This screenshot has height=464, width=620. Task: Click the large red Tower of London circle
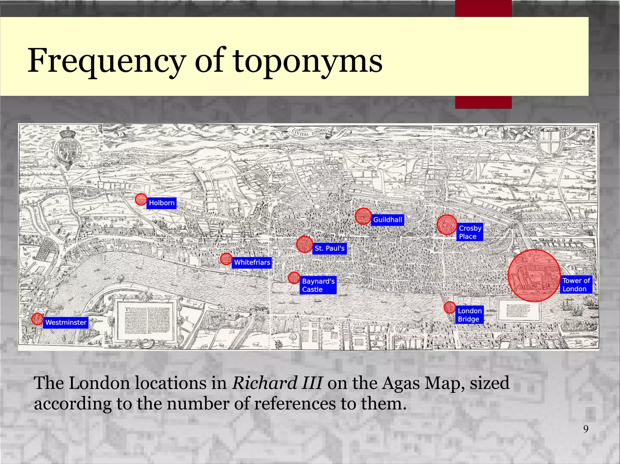534,275
